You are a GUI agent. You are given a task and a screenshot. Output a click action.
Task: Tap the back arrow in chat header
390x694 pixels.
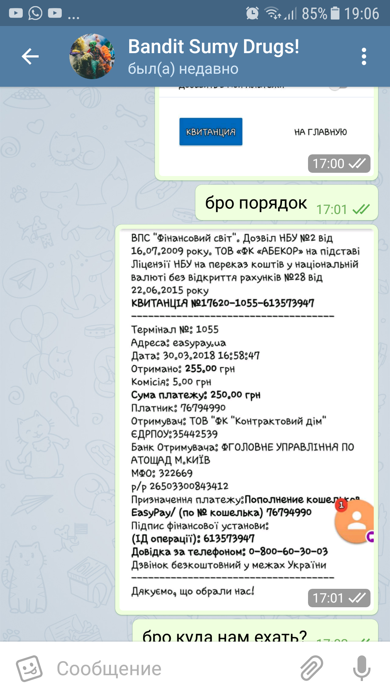click(x=30, y=56)
